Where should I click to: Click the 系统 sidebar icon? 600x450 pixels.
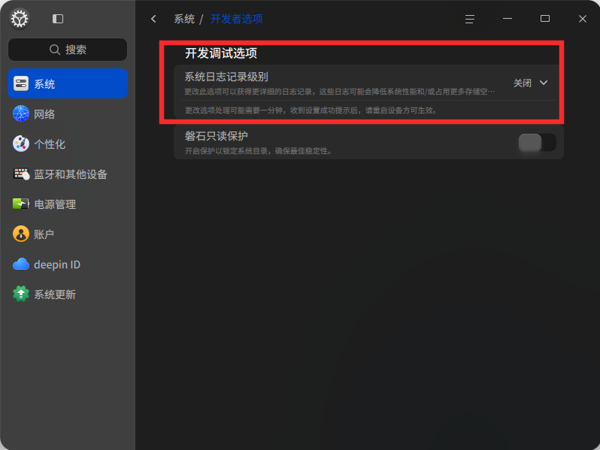pyautogui.click(x=21, y=83)
